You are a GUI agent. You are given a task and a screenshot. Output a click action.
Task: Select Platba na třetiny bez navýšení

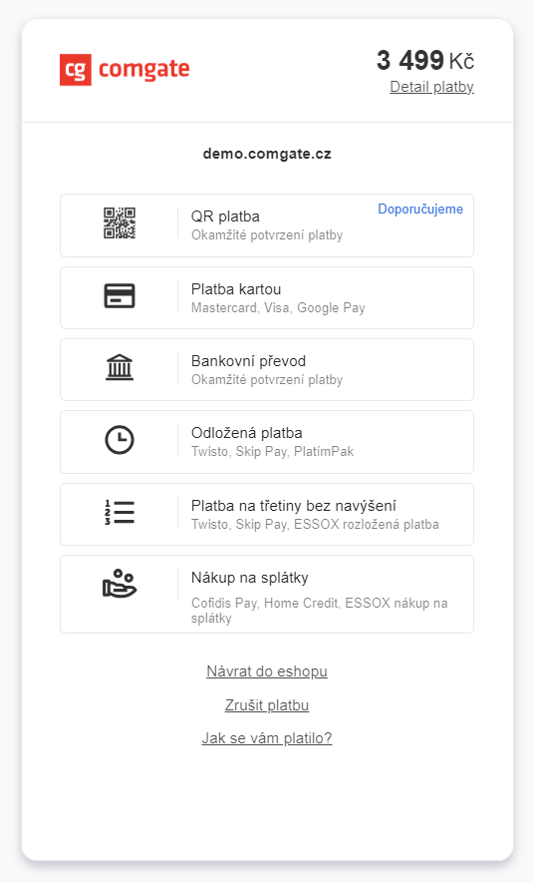click(267, 514)
